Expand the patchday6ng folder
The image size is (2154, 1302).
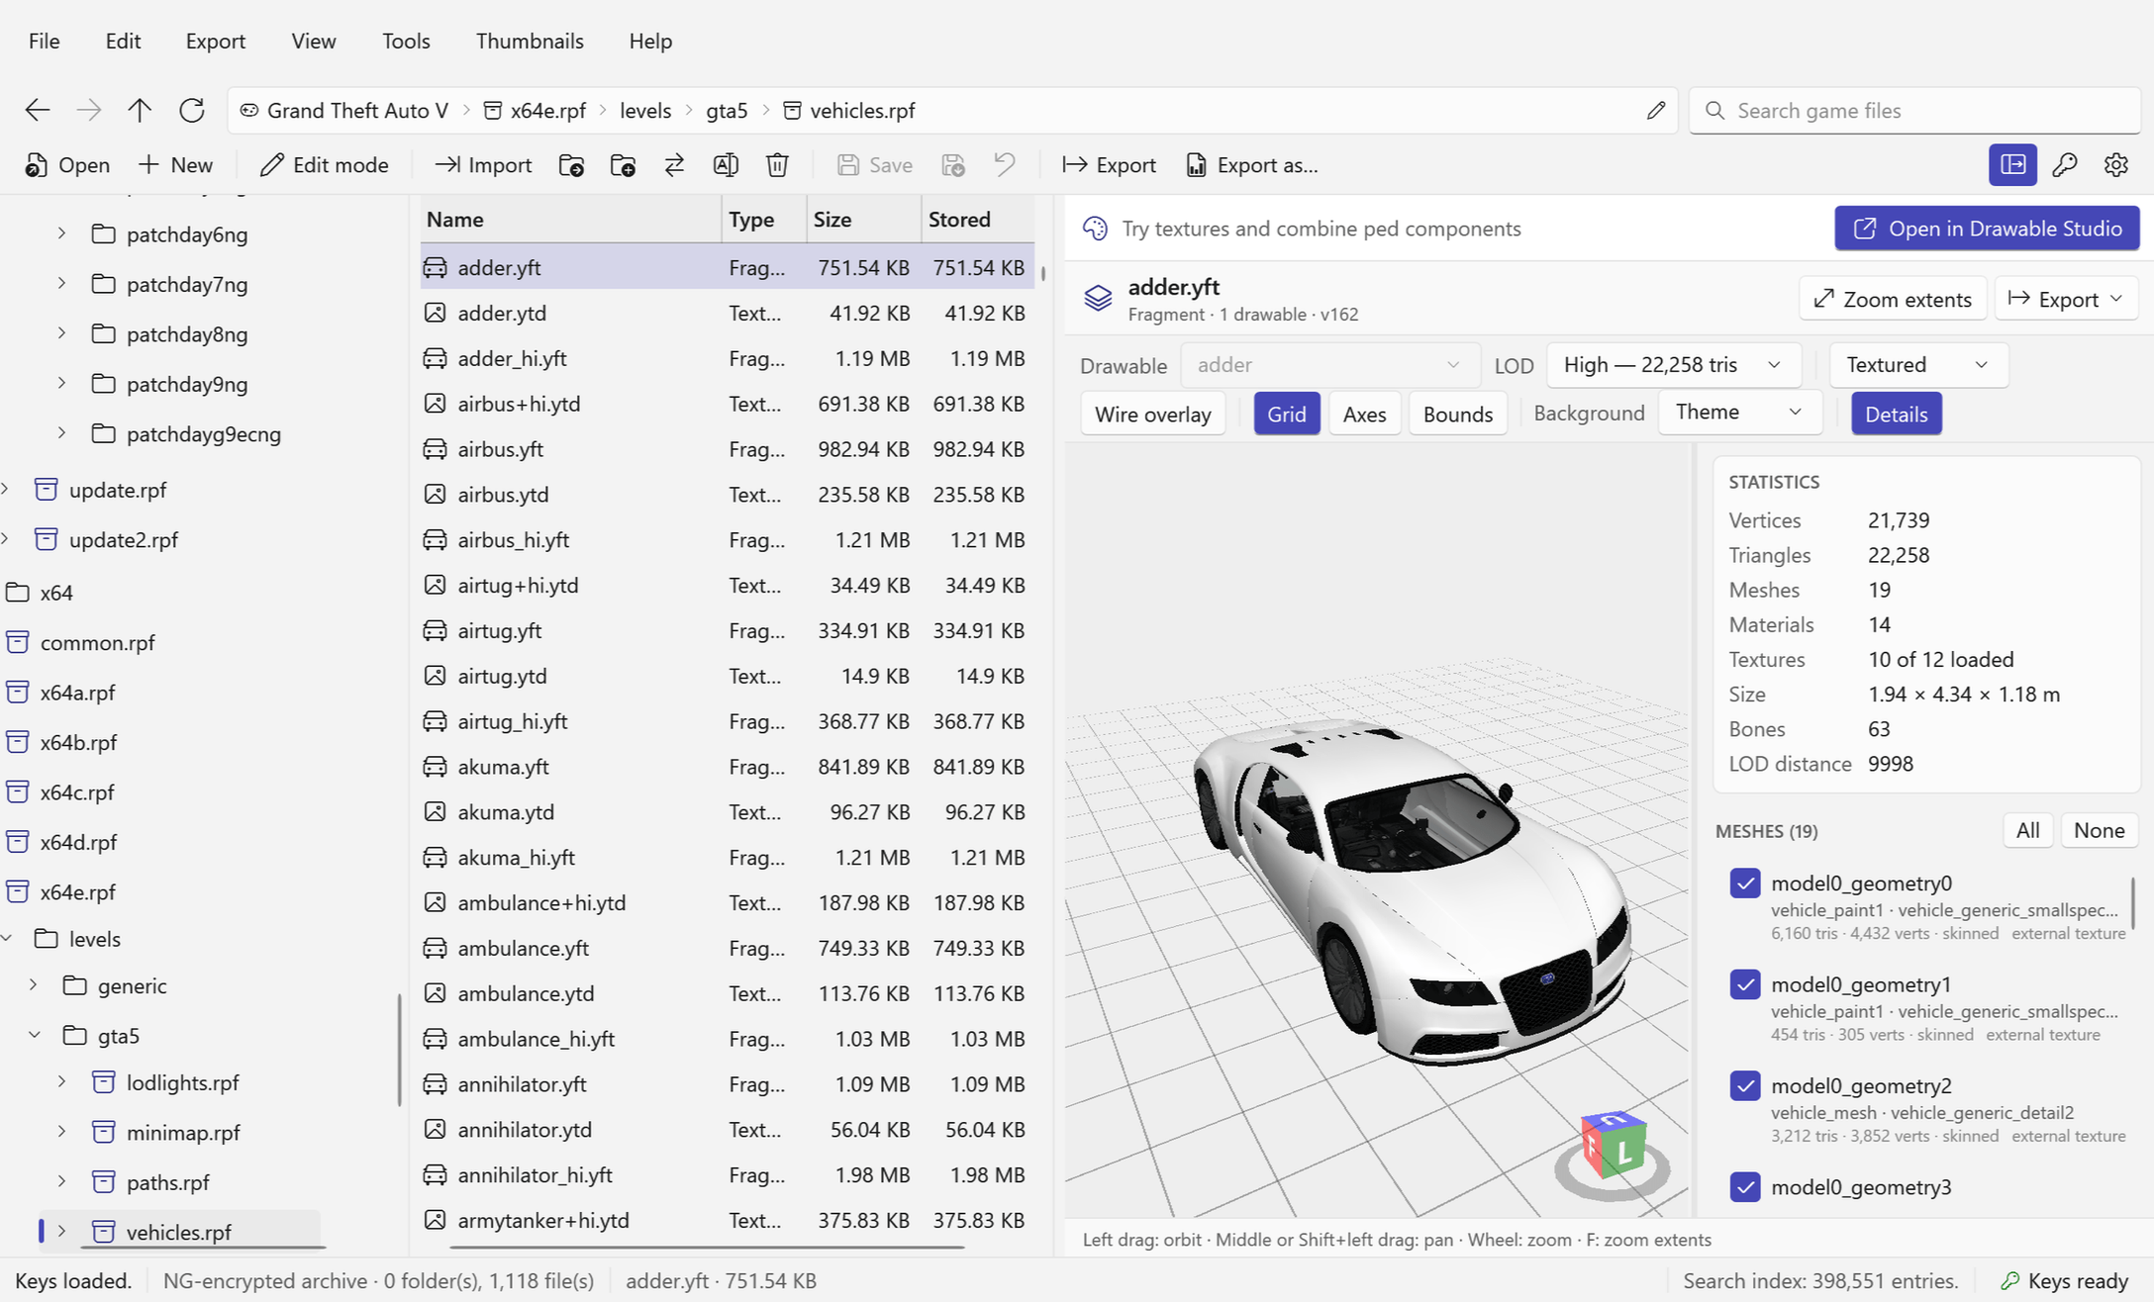point(61,233)
